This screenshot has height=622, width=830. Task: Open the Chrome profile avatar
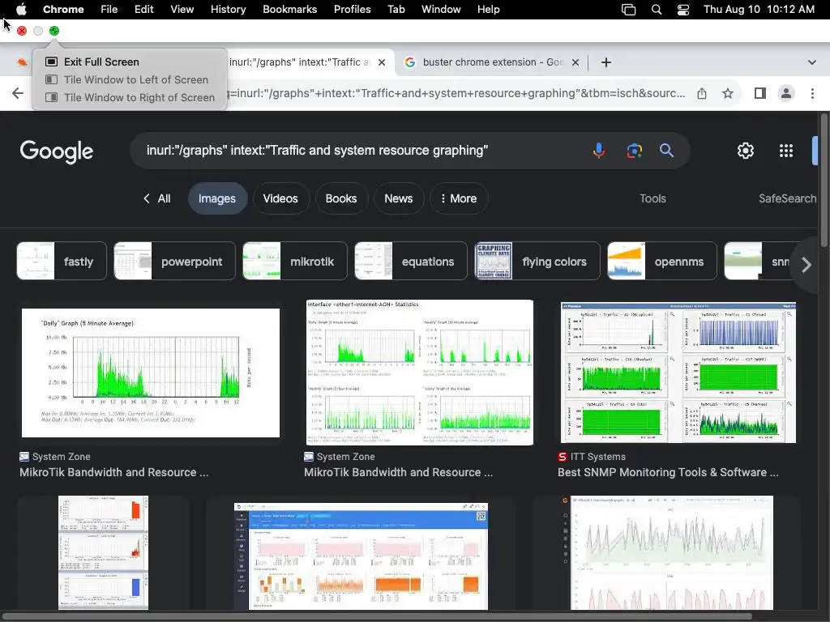(786, 94)
